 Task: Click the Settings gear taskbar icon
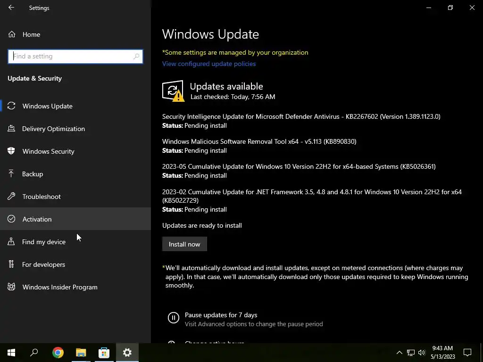tap(127, 353)
